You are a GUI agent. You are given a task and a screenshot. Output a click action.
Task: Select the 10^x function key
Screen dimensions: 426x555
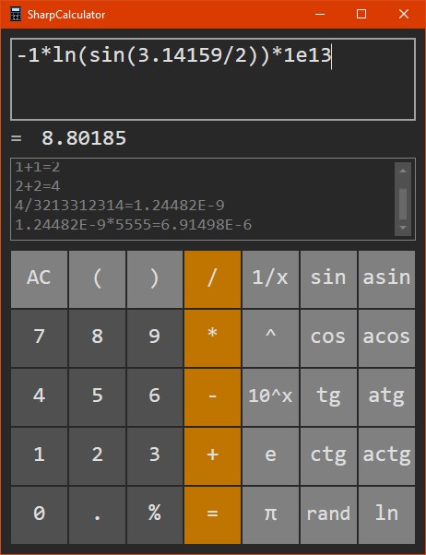pyautogui.click(x=270, y=397)
